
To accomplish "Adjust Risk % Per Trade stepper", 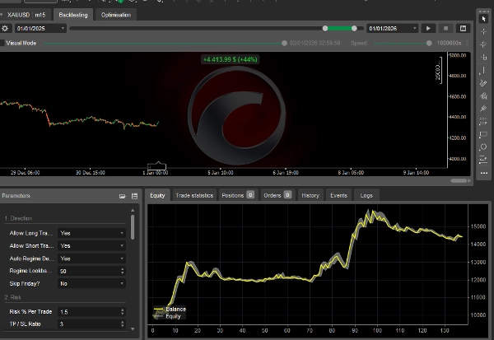I will 122,312.
